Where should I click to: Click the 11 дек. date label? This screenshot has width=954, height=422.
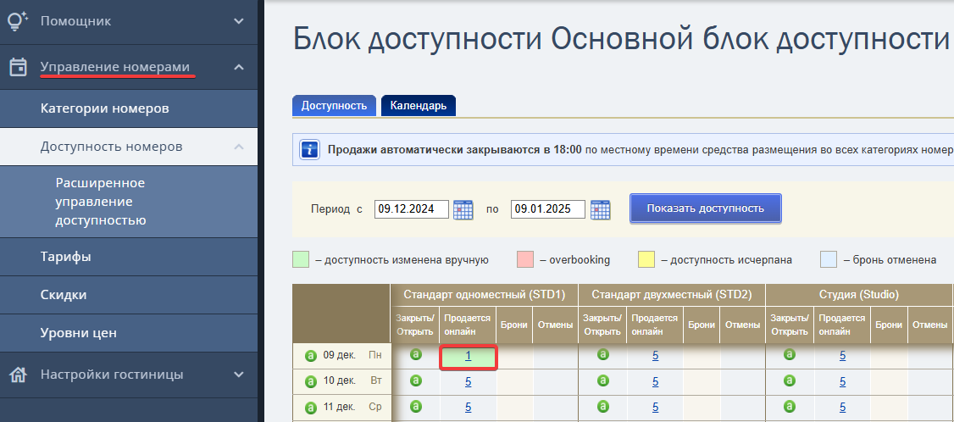tap(340, 408)
